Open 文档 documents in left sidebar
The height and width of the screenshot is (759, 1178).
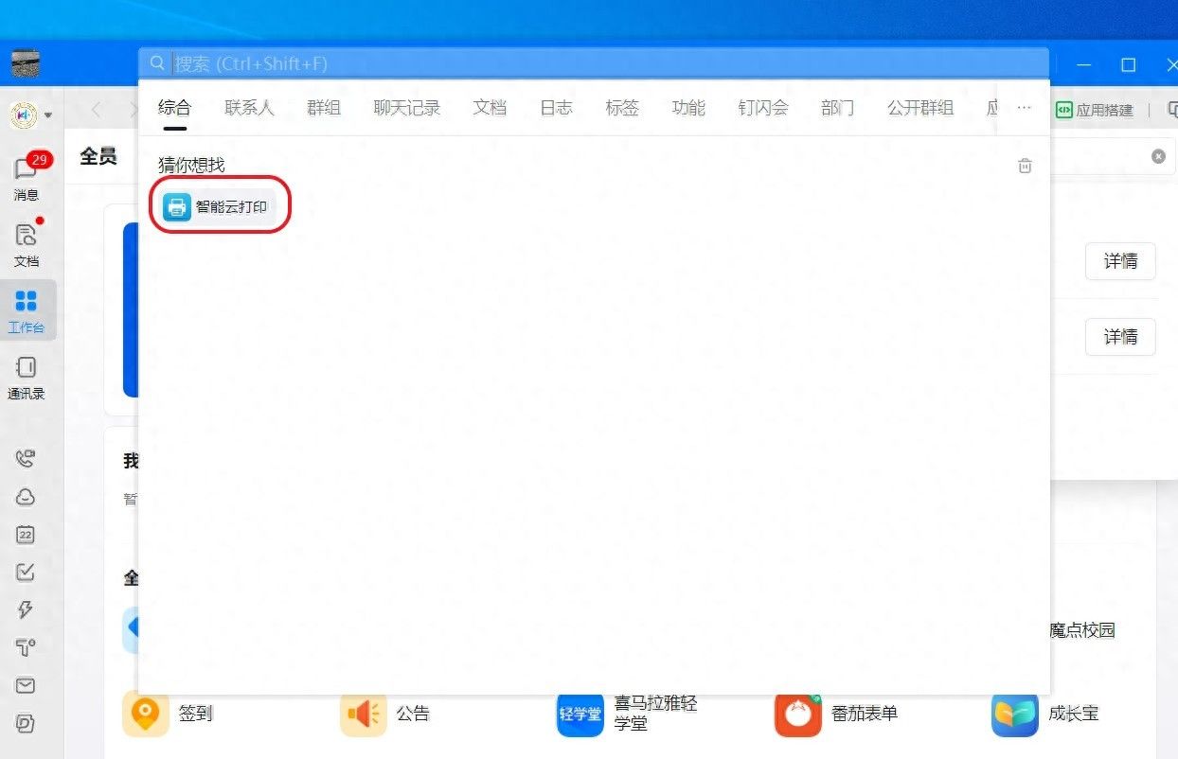click(x=26, y=244)
